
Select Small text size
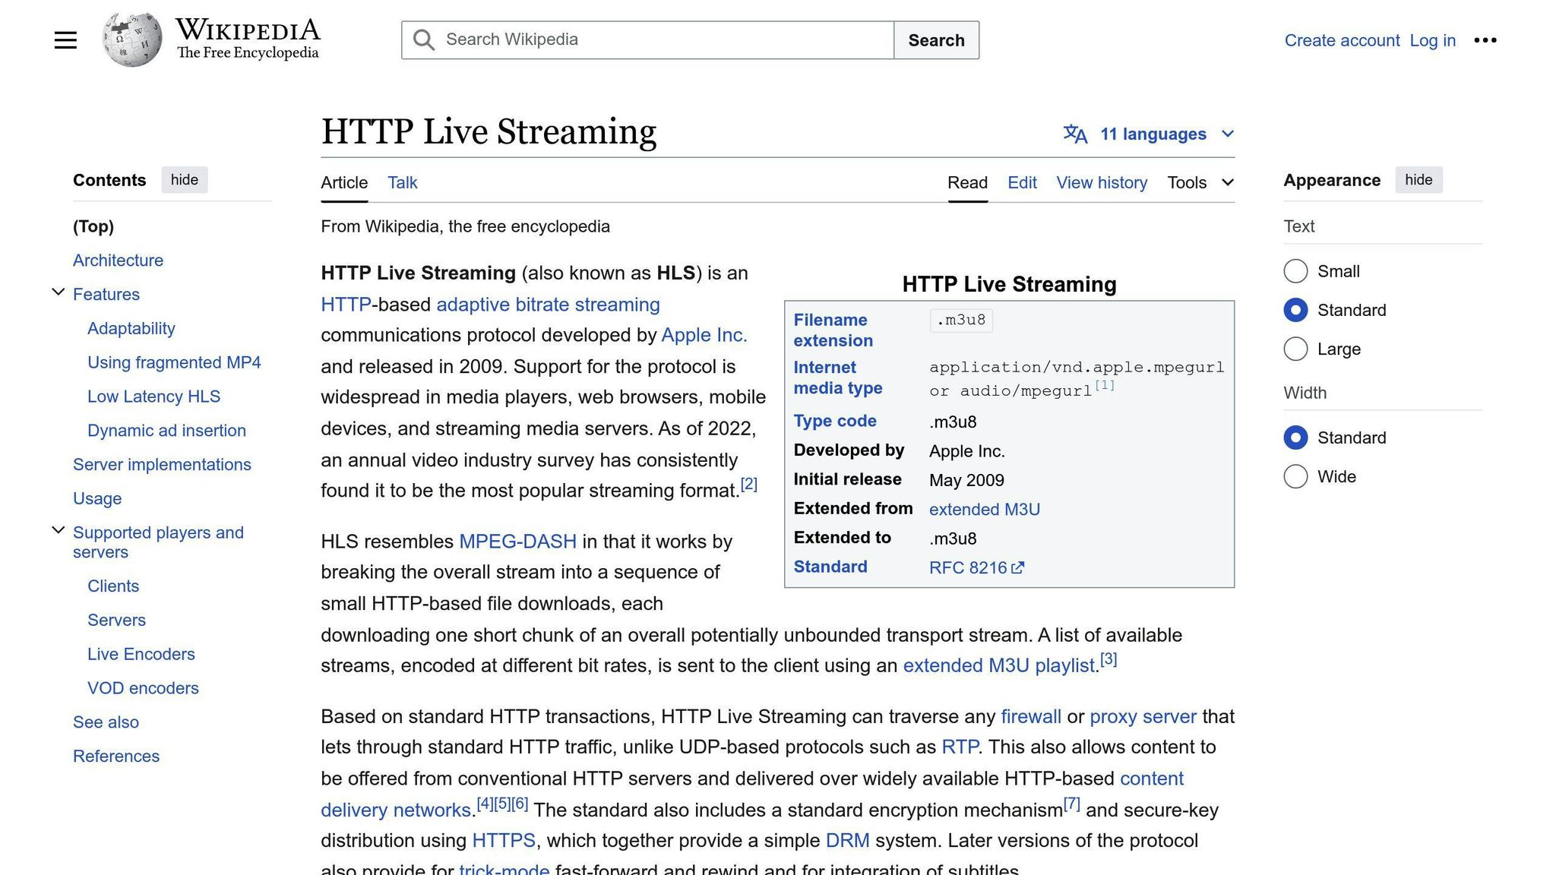coord(1295,271)
